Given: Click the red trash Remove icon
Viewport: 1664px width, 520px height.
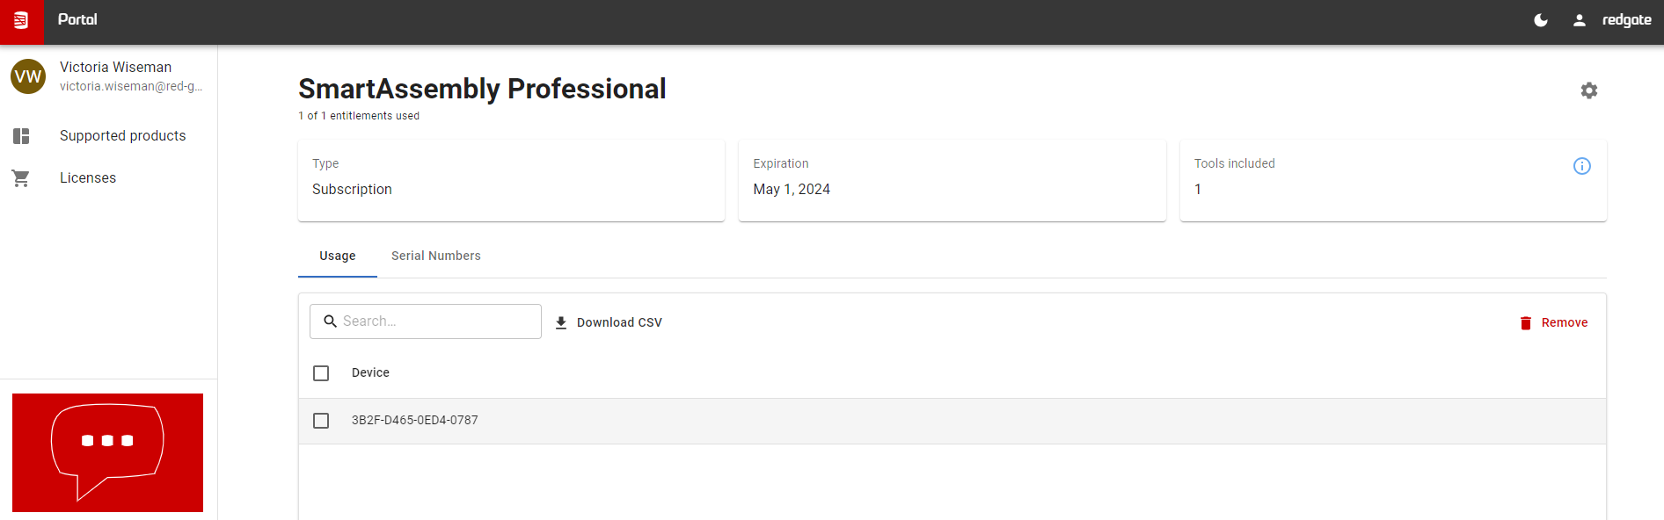Looking at the screenshot, I should coord(1526,323).
